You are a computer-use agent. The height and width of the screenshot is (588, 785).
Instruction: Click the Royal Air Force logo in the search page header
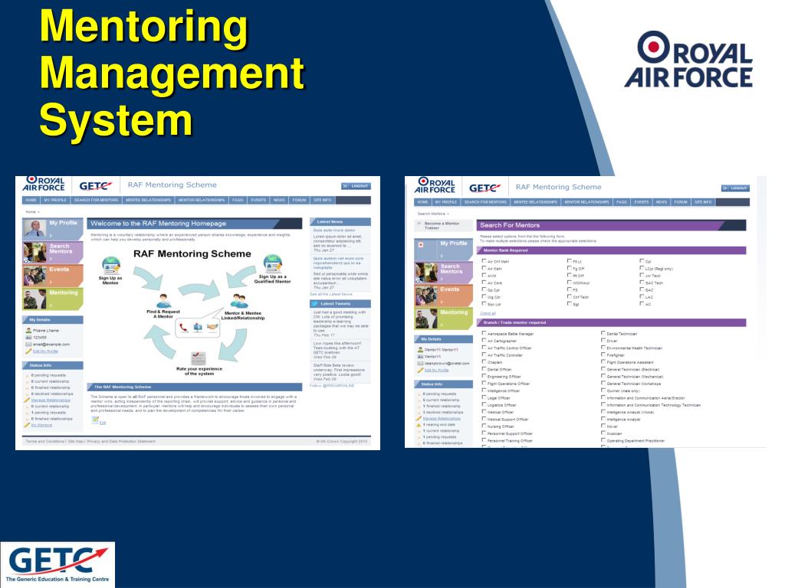(435, 185)
